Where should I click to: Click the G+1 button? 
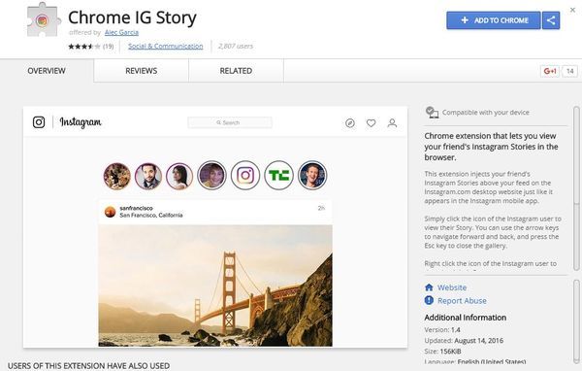550,71
